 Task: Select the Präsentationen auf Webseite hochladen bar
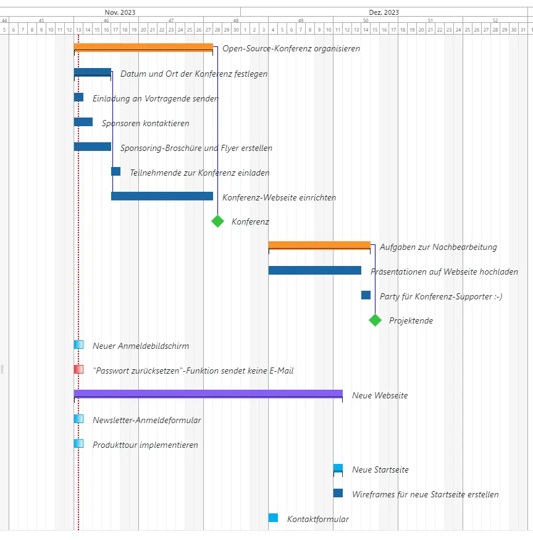click(x=315, y=270)
